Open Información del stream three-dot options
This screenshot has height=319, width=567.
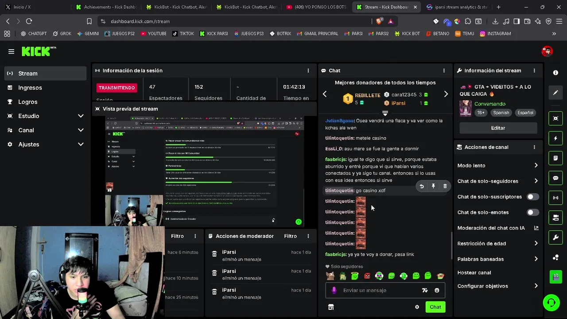(x=534, y=70)
